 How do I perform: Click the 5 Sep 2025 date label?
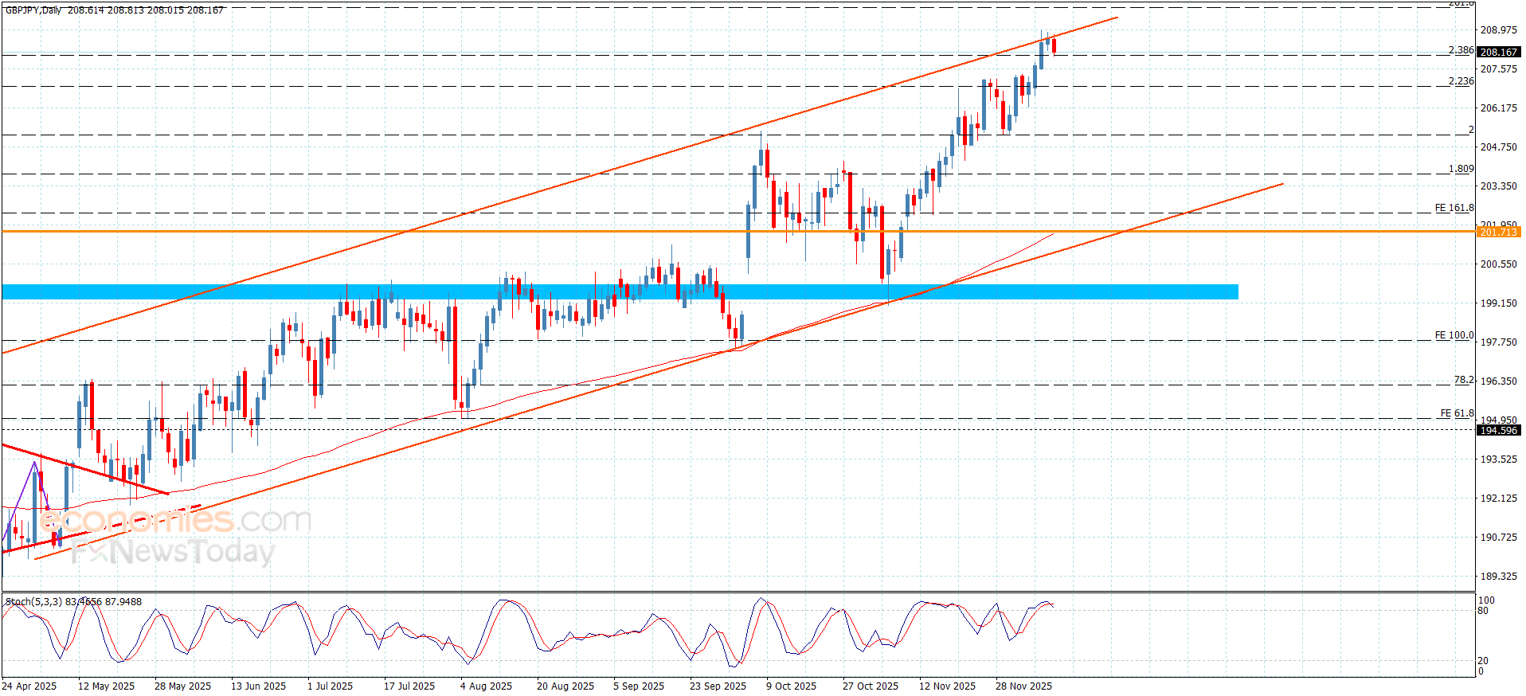point(639,686)
